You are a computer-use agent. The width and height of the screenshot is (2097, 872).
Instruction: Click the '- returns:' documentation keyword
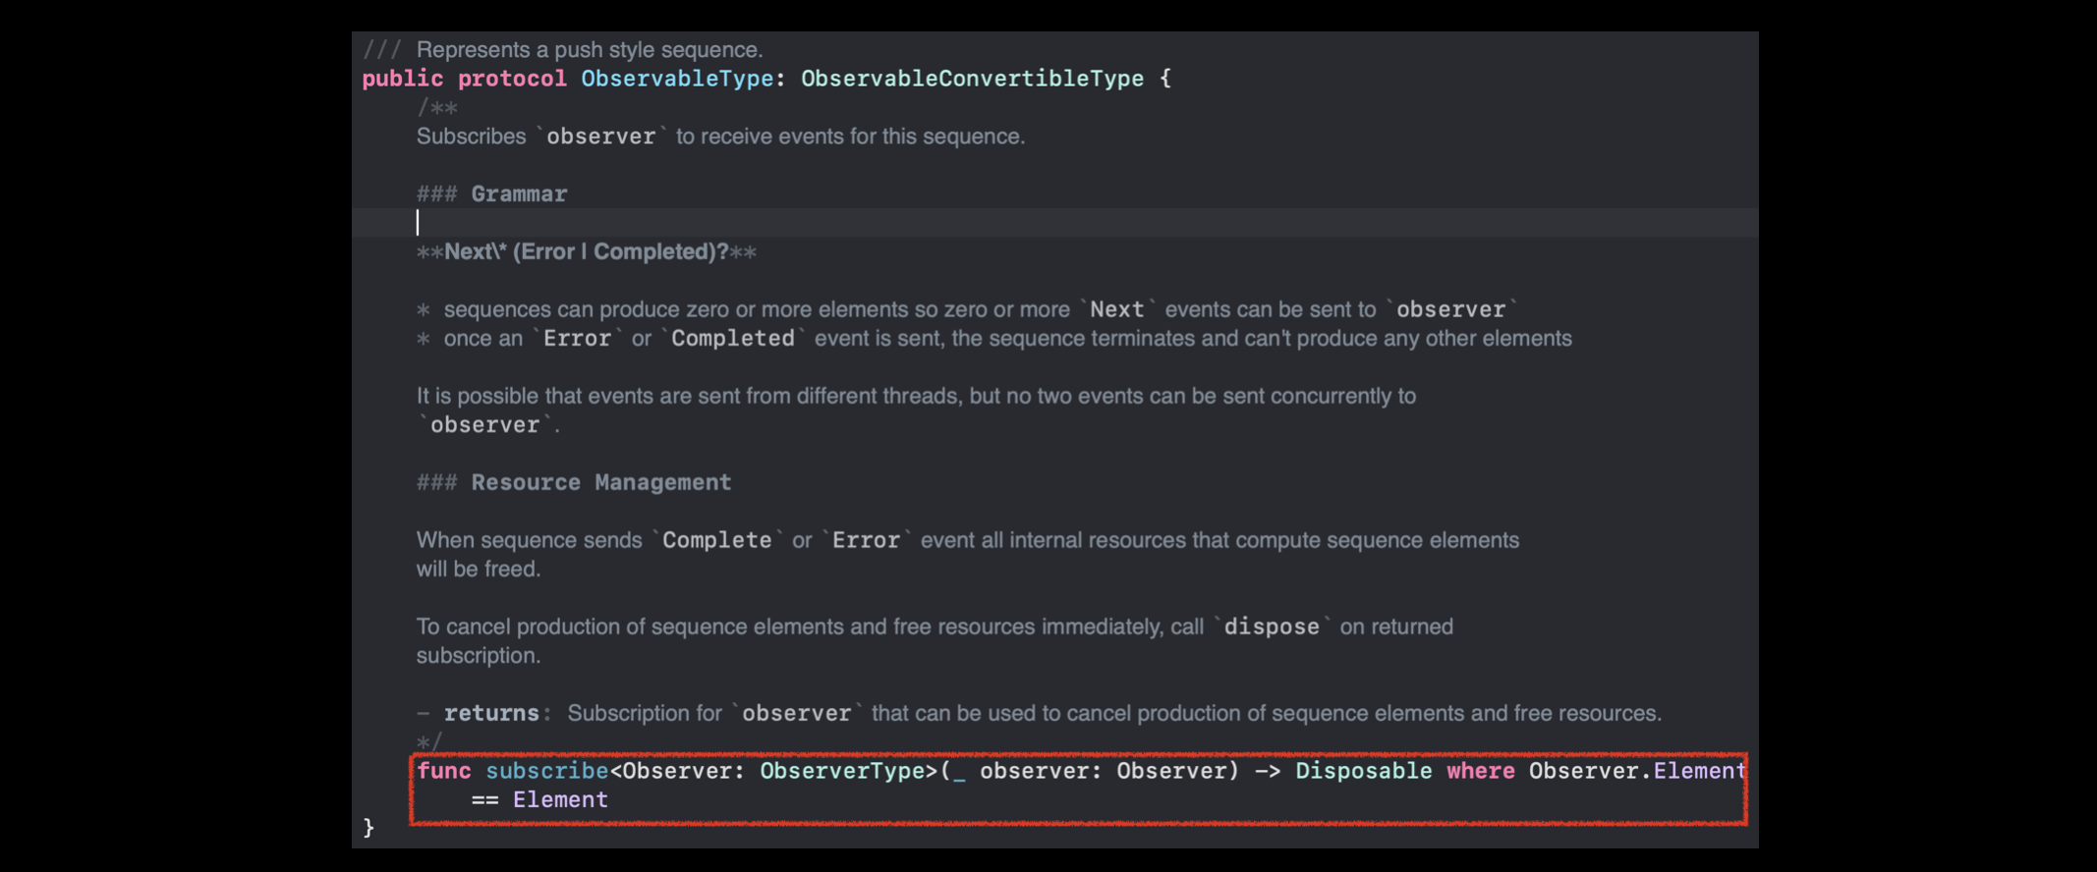click(x=484, y=713)
